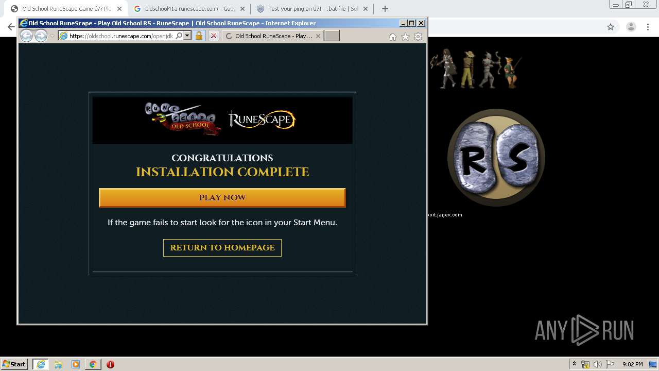Click the RuneScape logo in the banner
Image resolution: width=659 pixels, height=371 pixels.
coord(262,120)
